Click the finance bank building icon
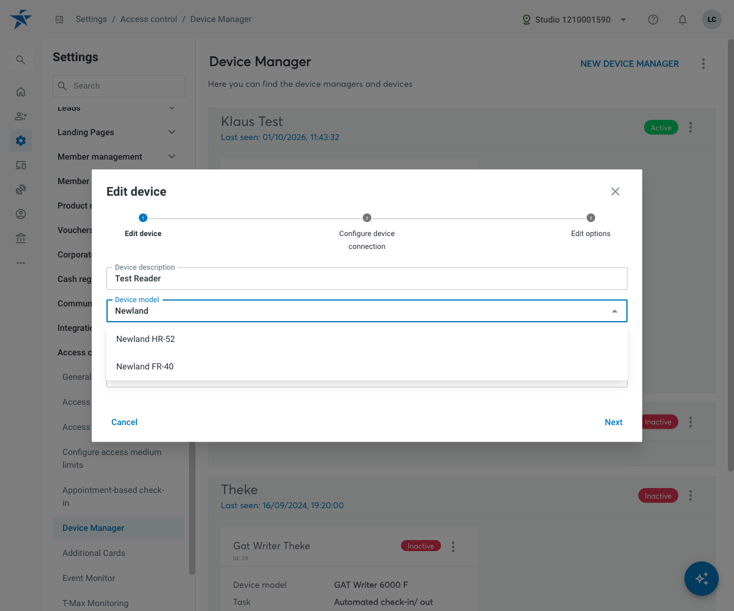 tap(21, 239)
